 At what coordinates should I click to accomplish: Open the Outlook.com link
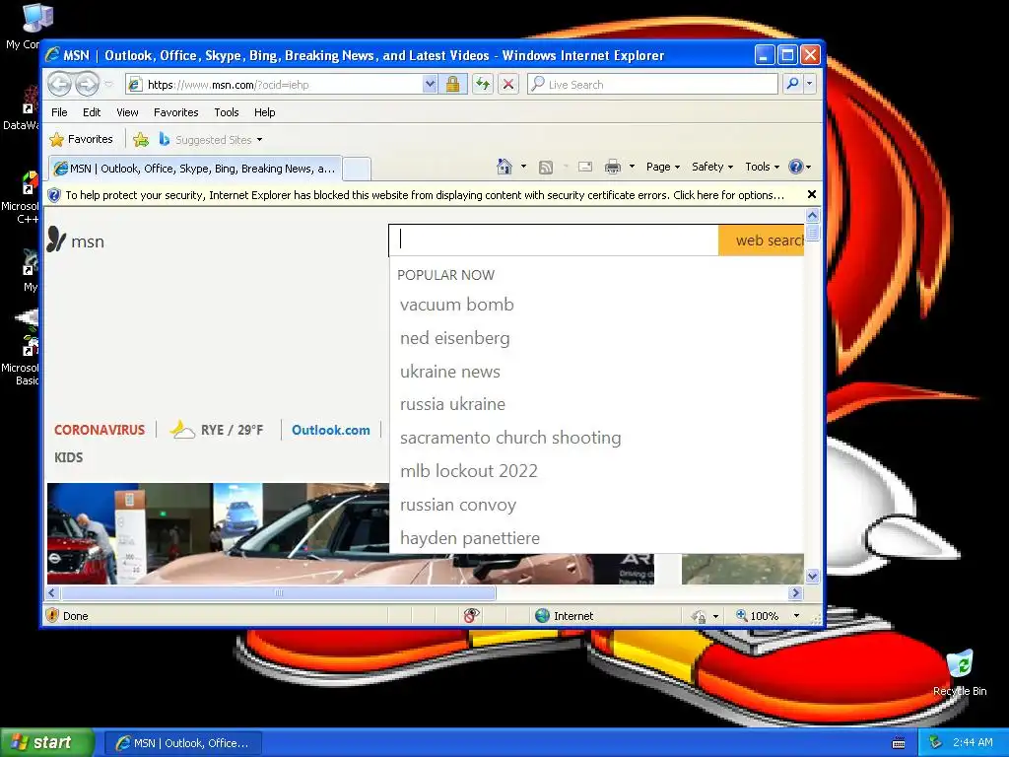click(331, 430)
